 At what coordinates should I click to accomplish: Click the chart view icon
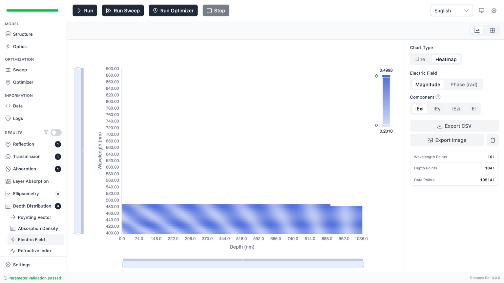(477, 30)
